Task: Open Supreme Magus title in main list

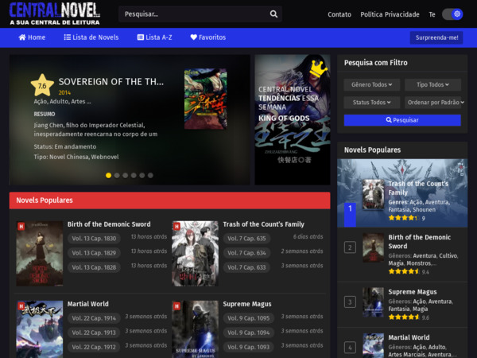Action: tap(247, 304)
